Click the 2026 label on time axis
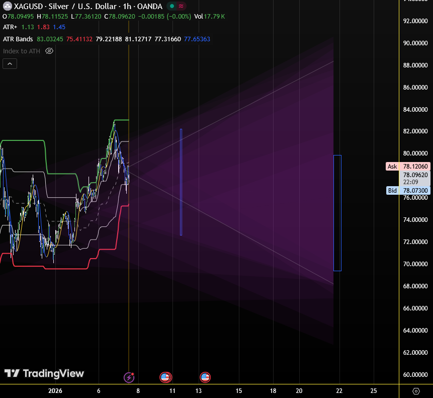The width and height of the screenshot is (433, 398). pos(55,391)
